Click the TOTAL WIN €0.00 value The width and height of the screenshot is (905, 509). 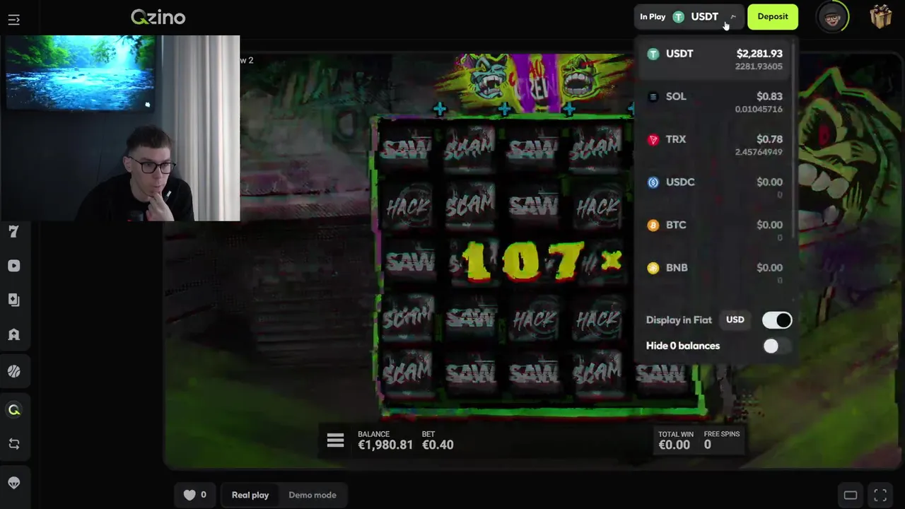click(x=675, y=445)
